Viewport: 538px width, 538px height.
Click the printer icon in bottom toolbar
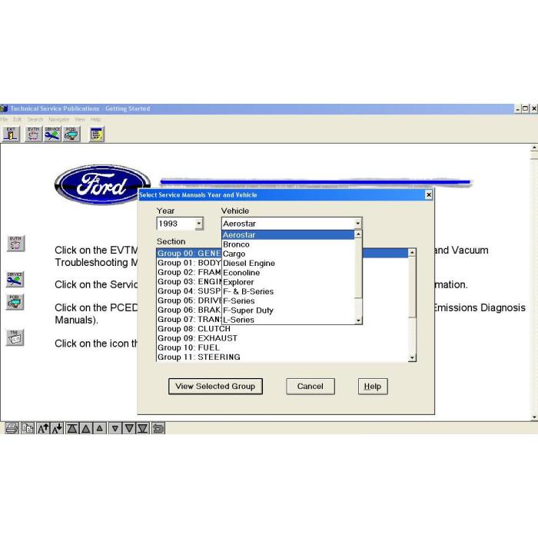click(12, 429)
